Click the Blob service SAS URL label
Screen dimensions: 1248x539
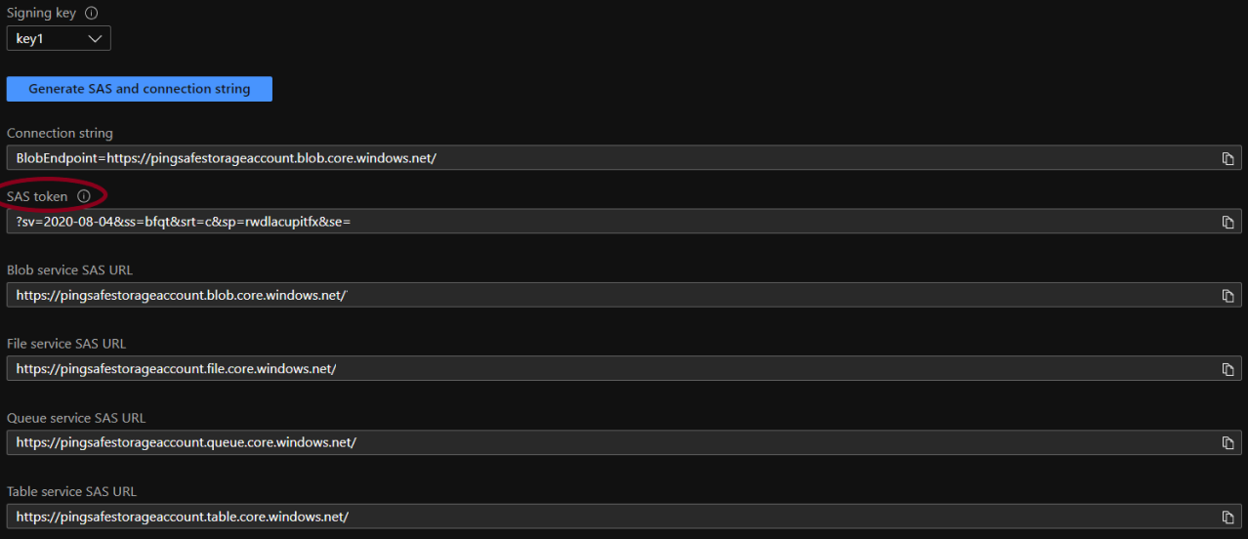click(x=69, y=269)
